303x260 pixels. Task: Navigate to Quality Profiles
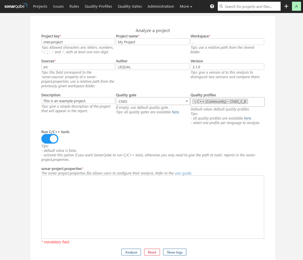point(98,7)
